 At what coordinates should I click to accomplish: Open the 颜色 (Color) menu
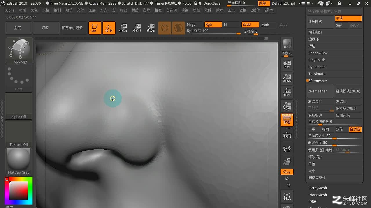(34, 10)
